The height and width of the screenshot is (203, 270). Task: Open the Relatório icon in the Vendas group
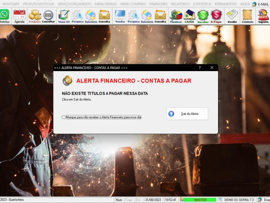tap(147, 16)
